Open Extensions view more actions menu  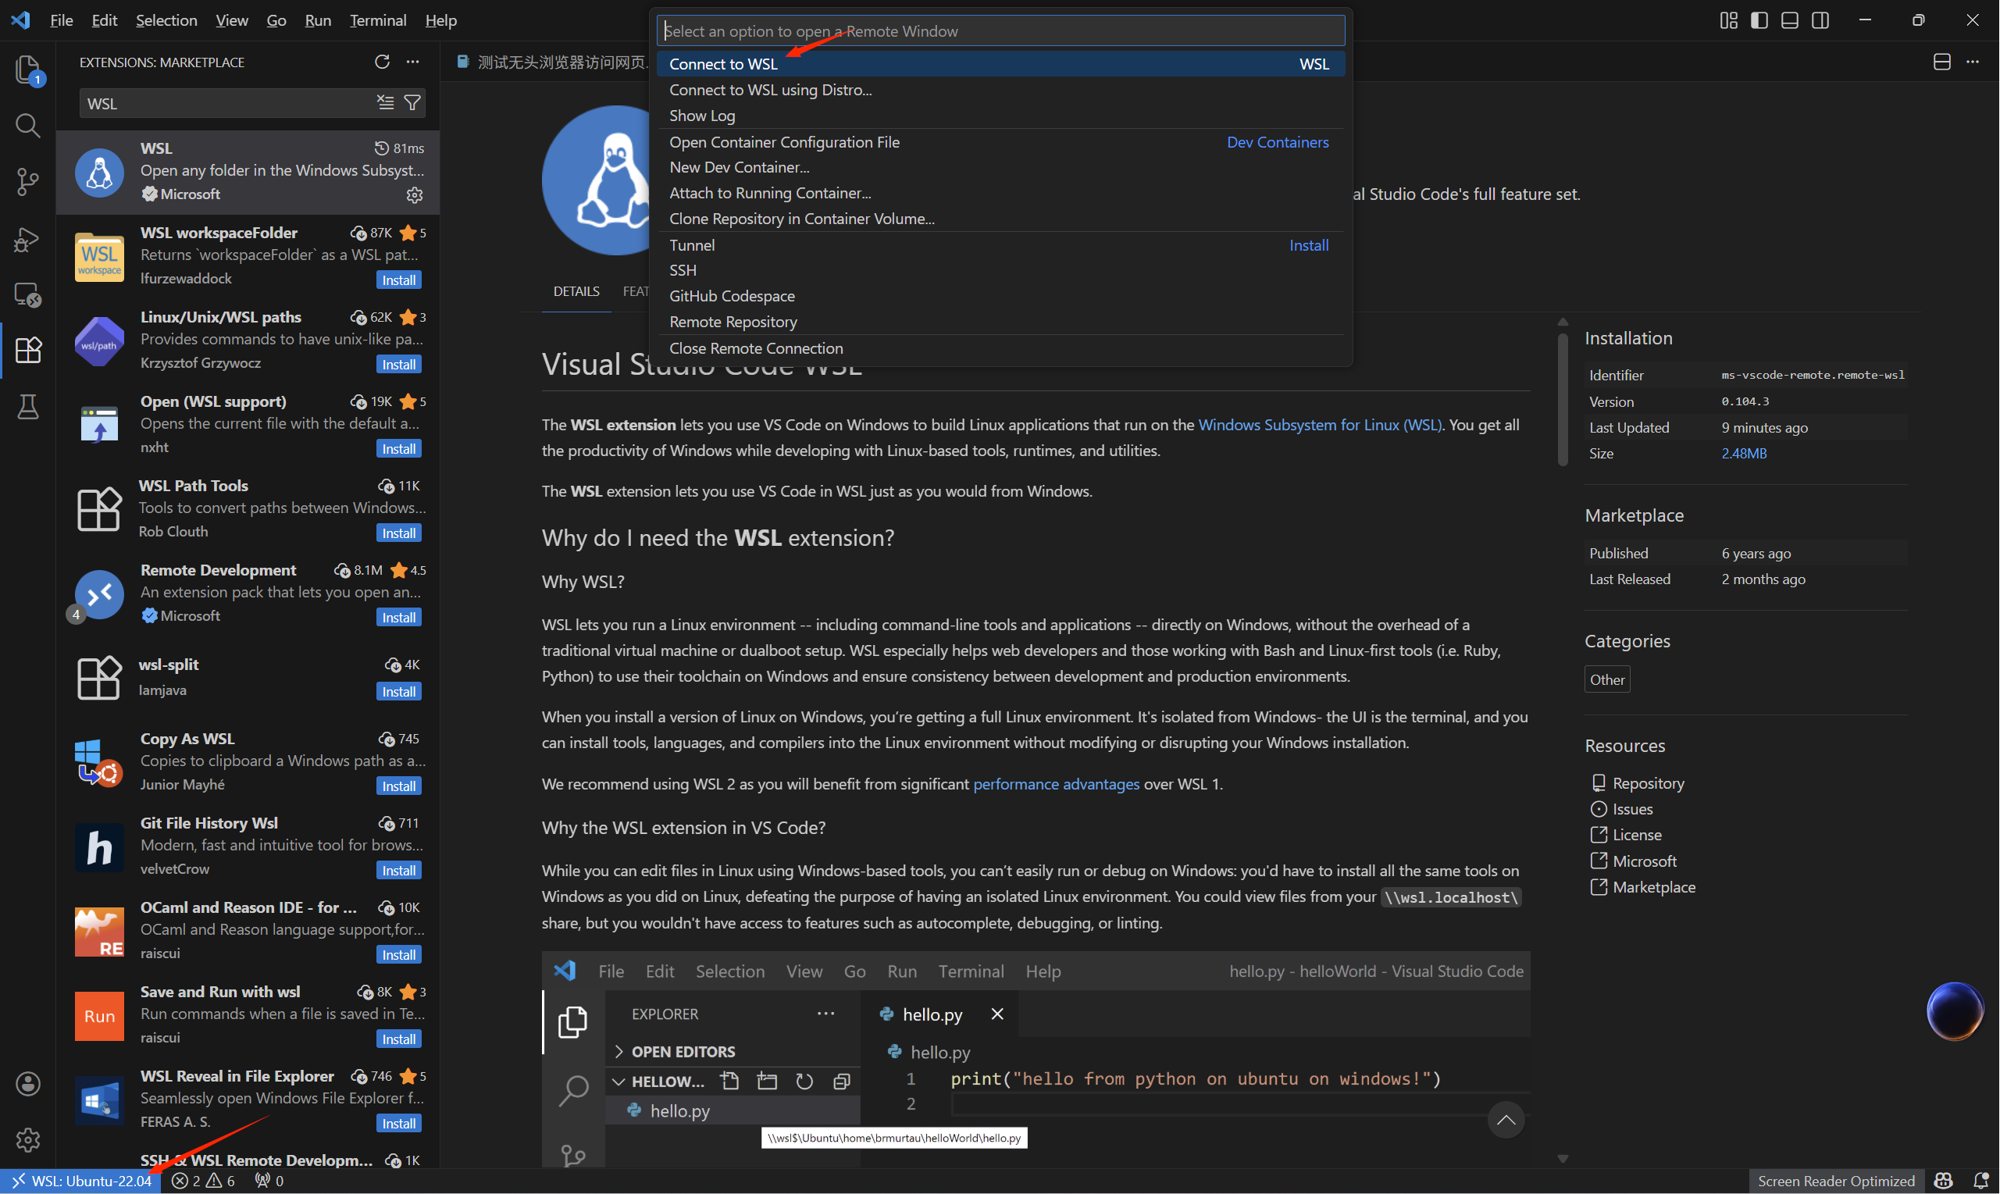click(412, 62)
